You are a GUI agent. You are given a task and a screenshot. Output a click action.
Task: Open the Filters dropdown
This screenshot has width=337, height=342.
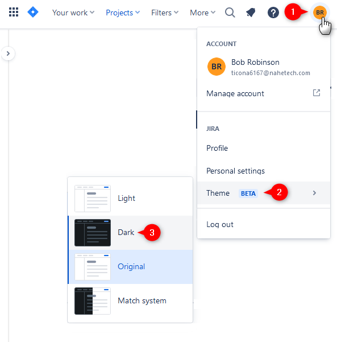click(165, 13)
